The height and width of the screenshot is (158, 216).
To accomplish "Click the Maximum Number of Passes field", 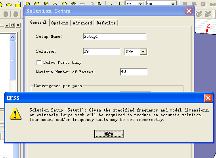I will pos(134,72).
